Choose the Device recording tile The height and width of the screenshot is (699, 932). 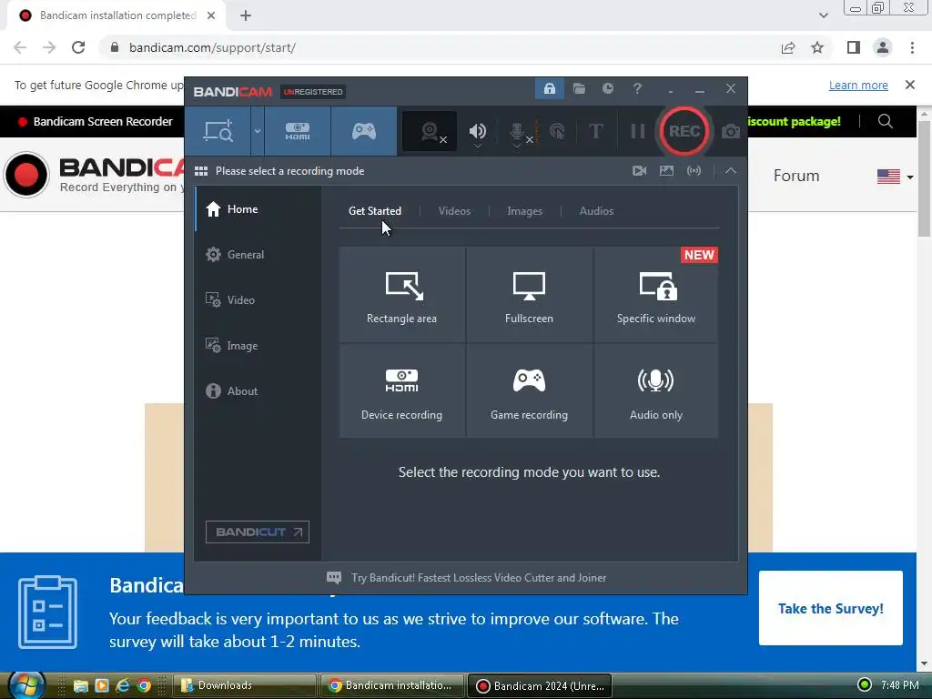click(401, 391)
